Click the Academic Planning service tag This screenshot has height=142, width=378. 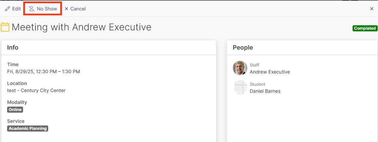pyautogui.click(x=28, y=129)
